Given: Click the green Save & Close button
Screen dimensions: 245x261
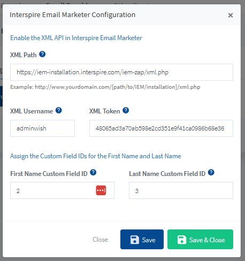Looking at the screenshot, I should coord(200,239).
